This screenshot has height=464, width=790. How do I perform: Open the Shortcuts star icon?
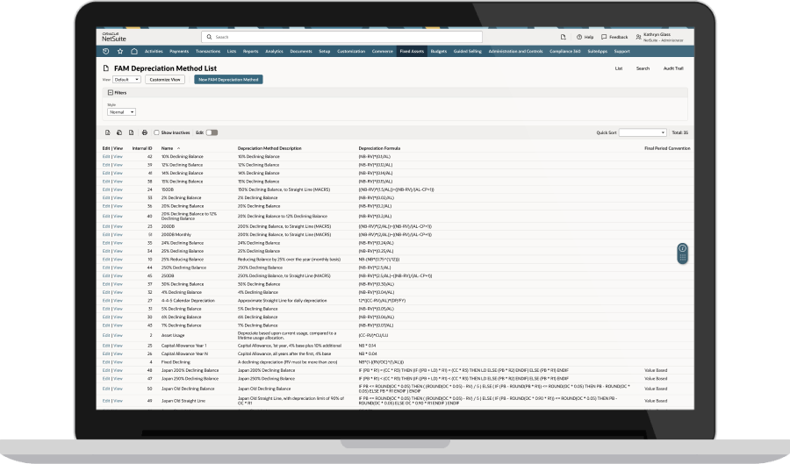120,52
